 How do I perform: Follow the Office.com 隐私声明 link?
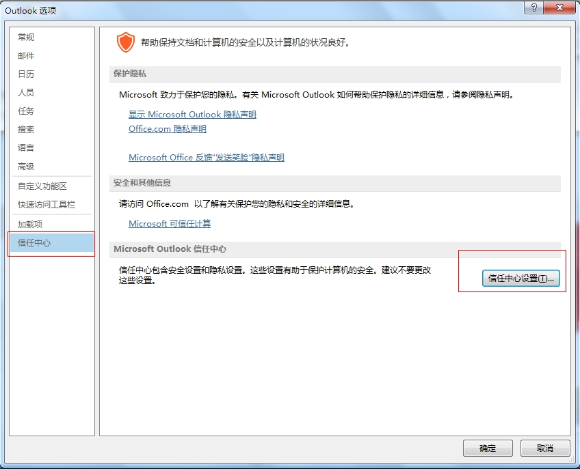tap(168, 129)
